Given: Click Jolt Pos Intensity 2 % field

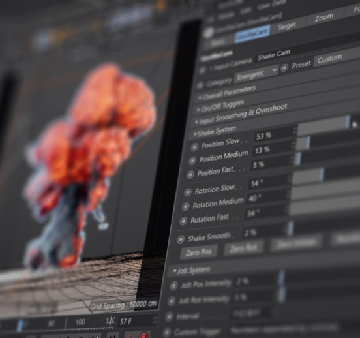Looking at the screenshot, I should [255, 281].
